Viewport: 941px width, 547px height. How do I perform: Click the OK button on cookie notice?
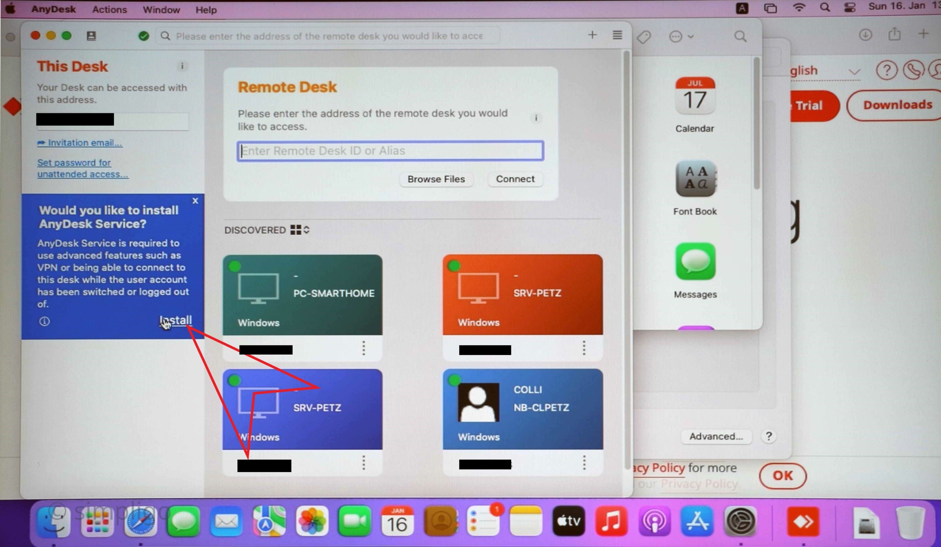783,476
